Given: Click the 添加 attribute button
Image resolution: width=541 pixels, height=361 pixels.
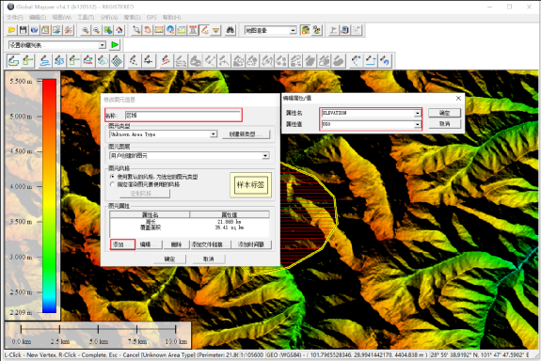Looking at the screenshot, I should click(x=122, y=244).
